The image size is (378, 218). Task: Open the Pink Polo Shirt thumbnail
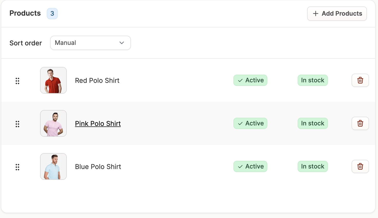coord(53,123)
